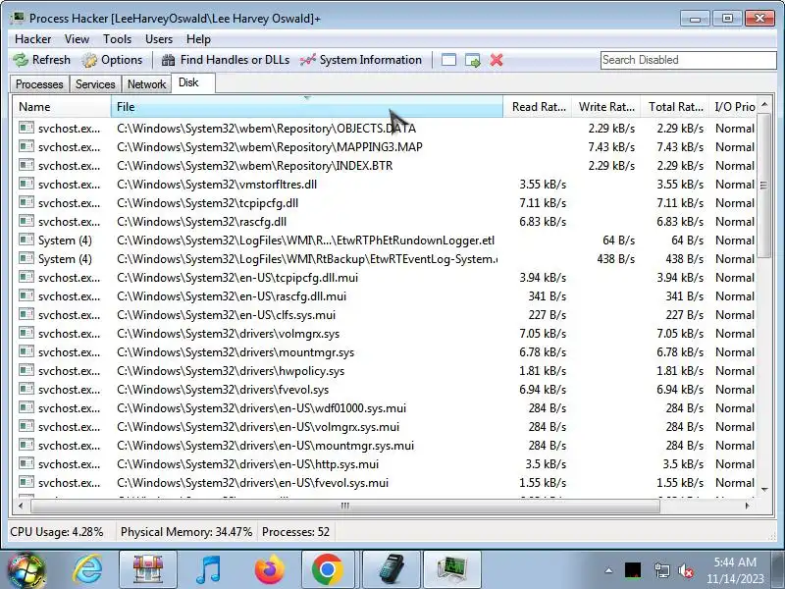Click the Search Disabled input box
Screen dimensions: 785x589
(x=689, y=60)
